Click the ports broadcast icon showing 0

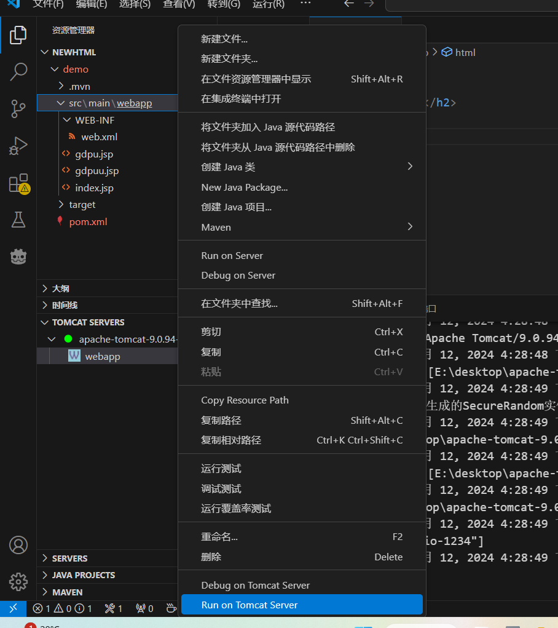click(x=144, y=609)
